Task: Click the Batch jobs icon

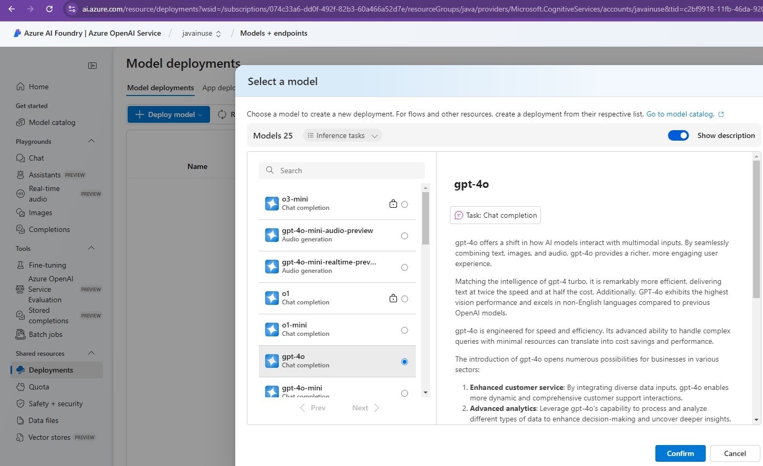Action: click(20, 334)
